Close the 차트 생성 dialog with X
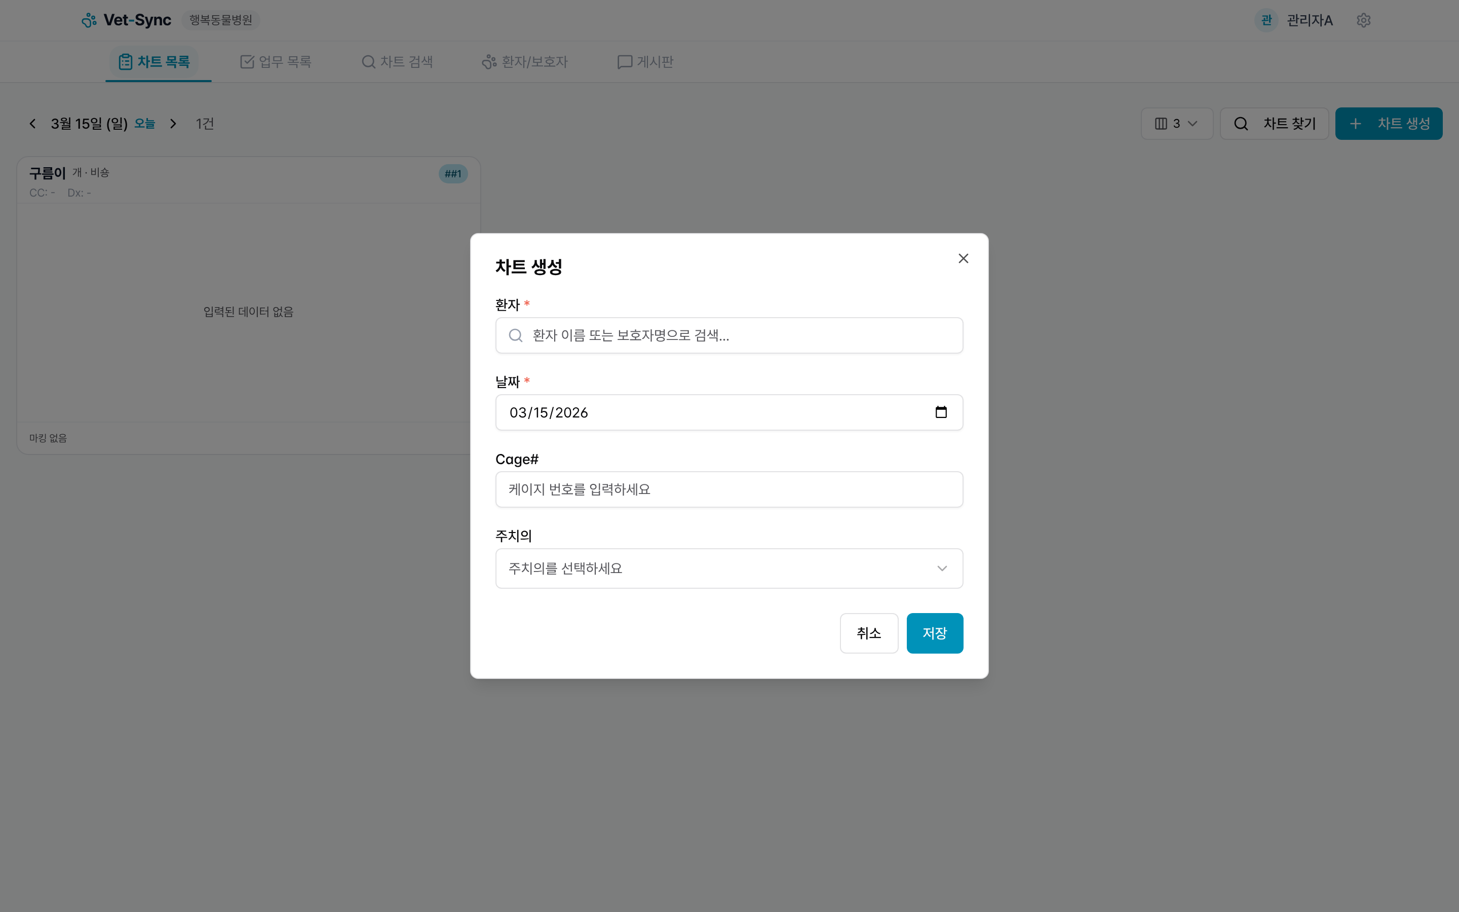The image size is (1459, 912). [x=963, y=258]
